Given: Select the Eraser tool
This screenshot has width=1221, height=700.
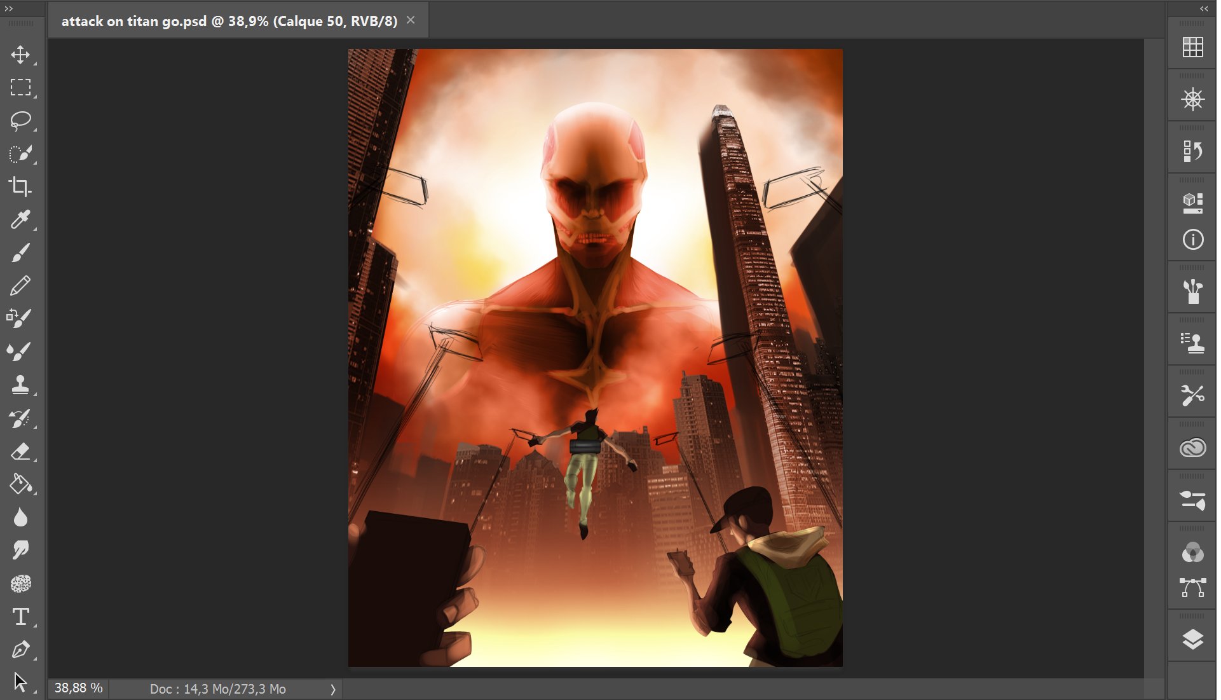Looking at the screenshot, I should point(21,451).
